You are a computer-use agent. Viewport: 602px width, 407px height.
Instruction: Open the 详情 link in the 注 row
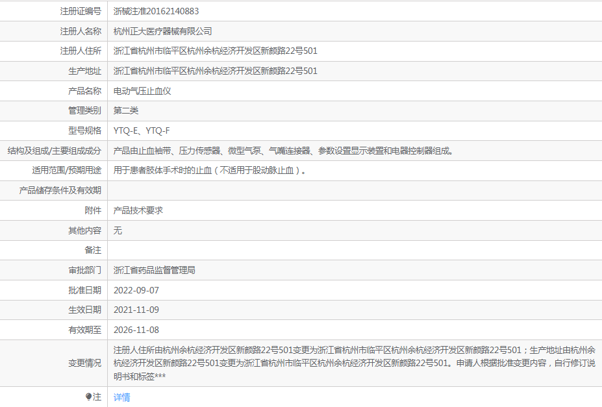(x=121, y=397)
